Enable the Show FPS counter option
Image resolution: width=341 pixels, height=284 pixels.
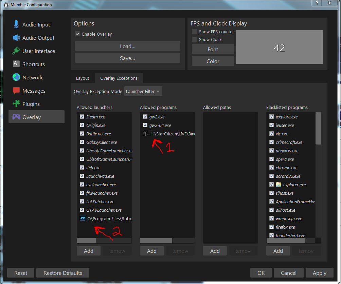tap(194, 31)
